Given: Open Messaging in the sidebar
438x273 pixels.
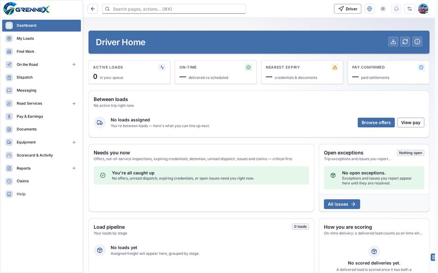Looking at the screenshot, I should (x=42, y=91).
